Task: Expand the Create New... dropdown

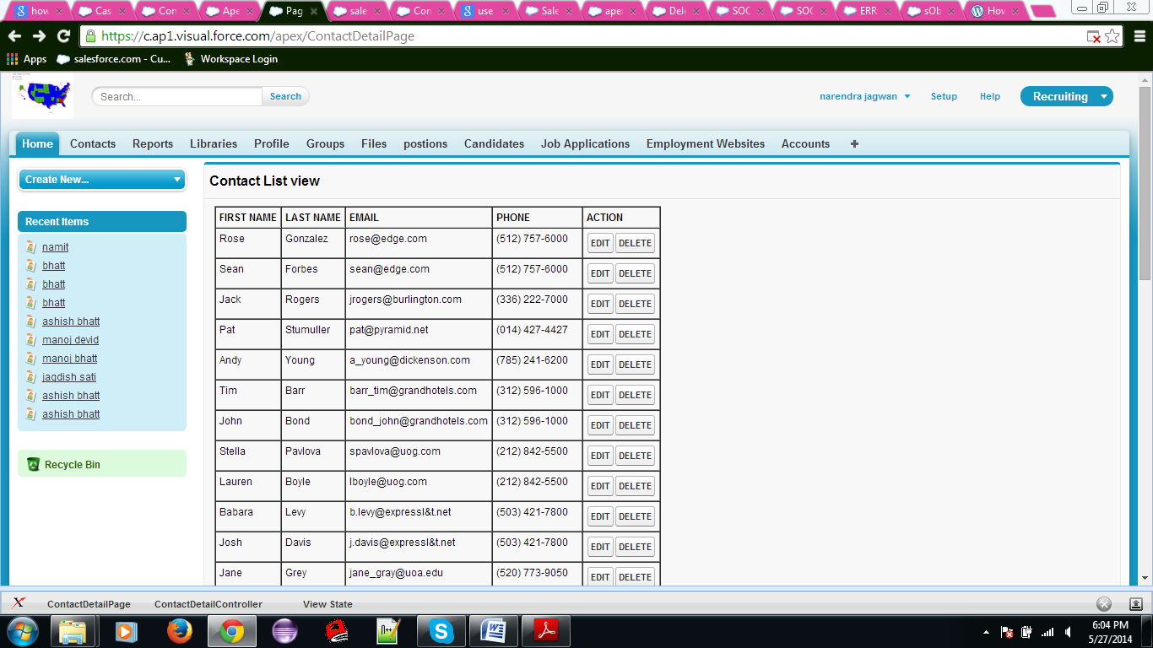Action: [x=102, y=180]
